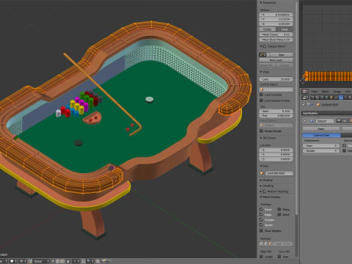The height and width of the screenshot is (264, 352).
Task: Uncheck the Edges overlay checkbox
Action: click(x=261, y=214)
